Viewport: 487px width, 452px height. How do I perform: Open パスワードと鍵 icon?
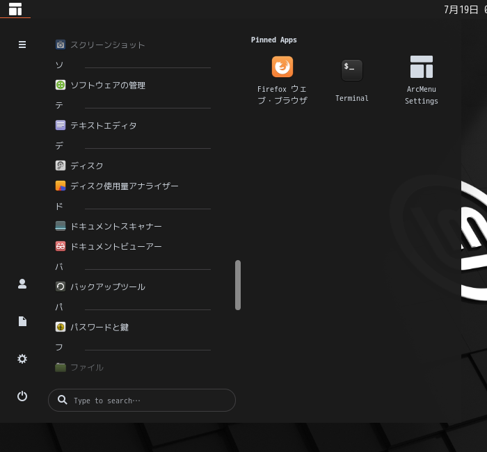click(x=61, y=327)
